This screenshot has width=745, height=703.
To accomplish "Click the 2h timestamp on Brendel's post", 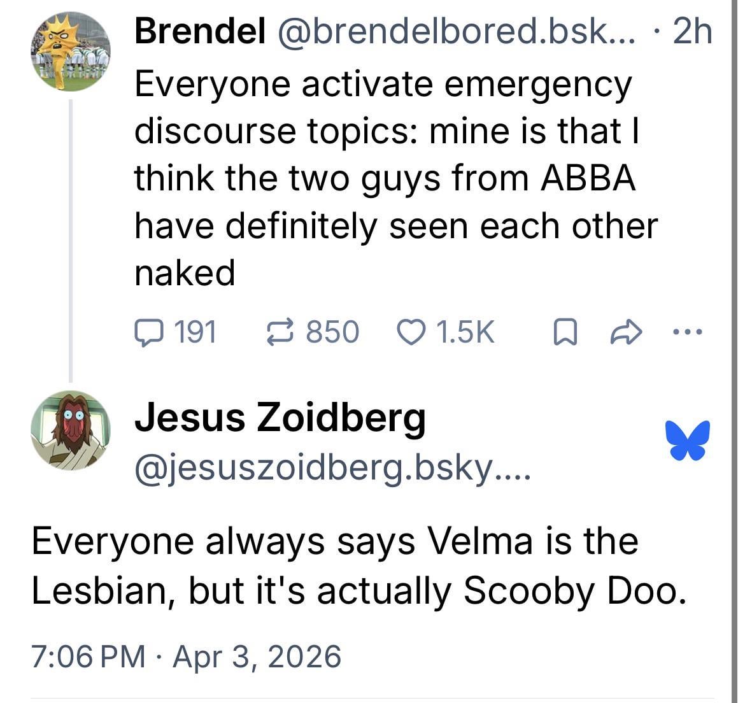I will coord(692,31).
